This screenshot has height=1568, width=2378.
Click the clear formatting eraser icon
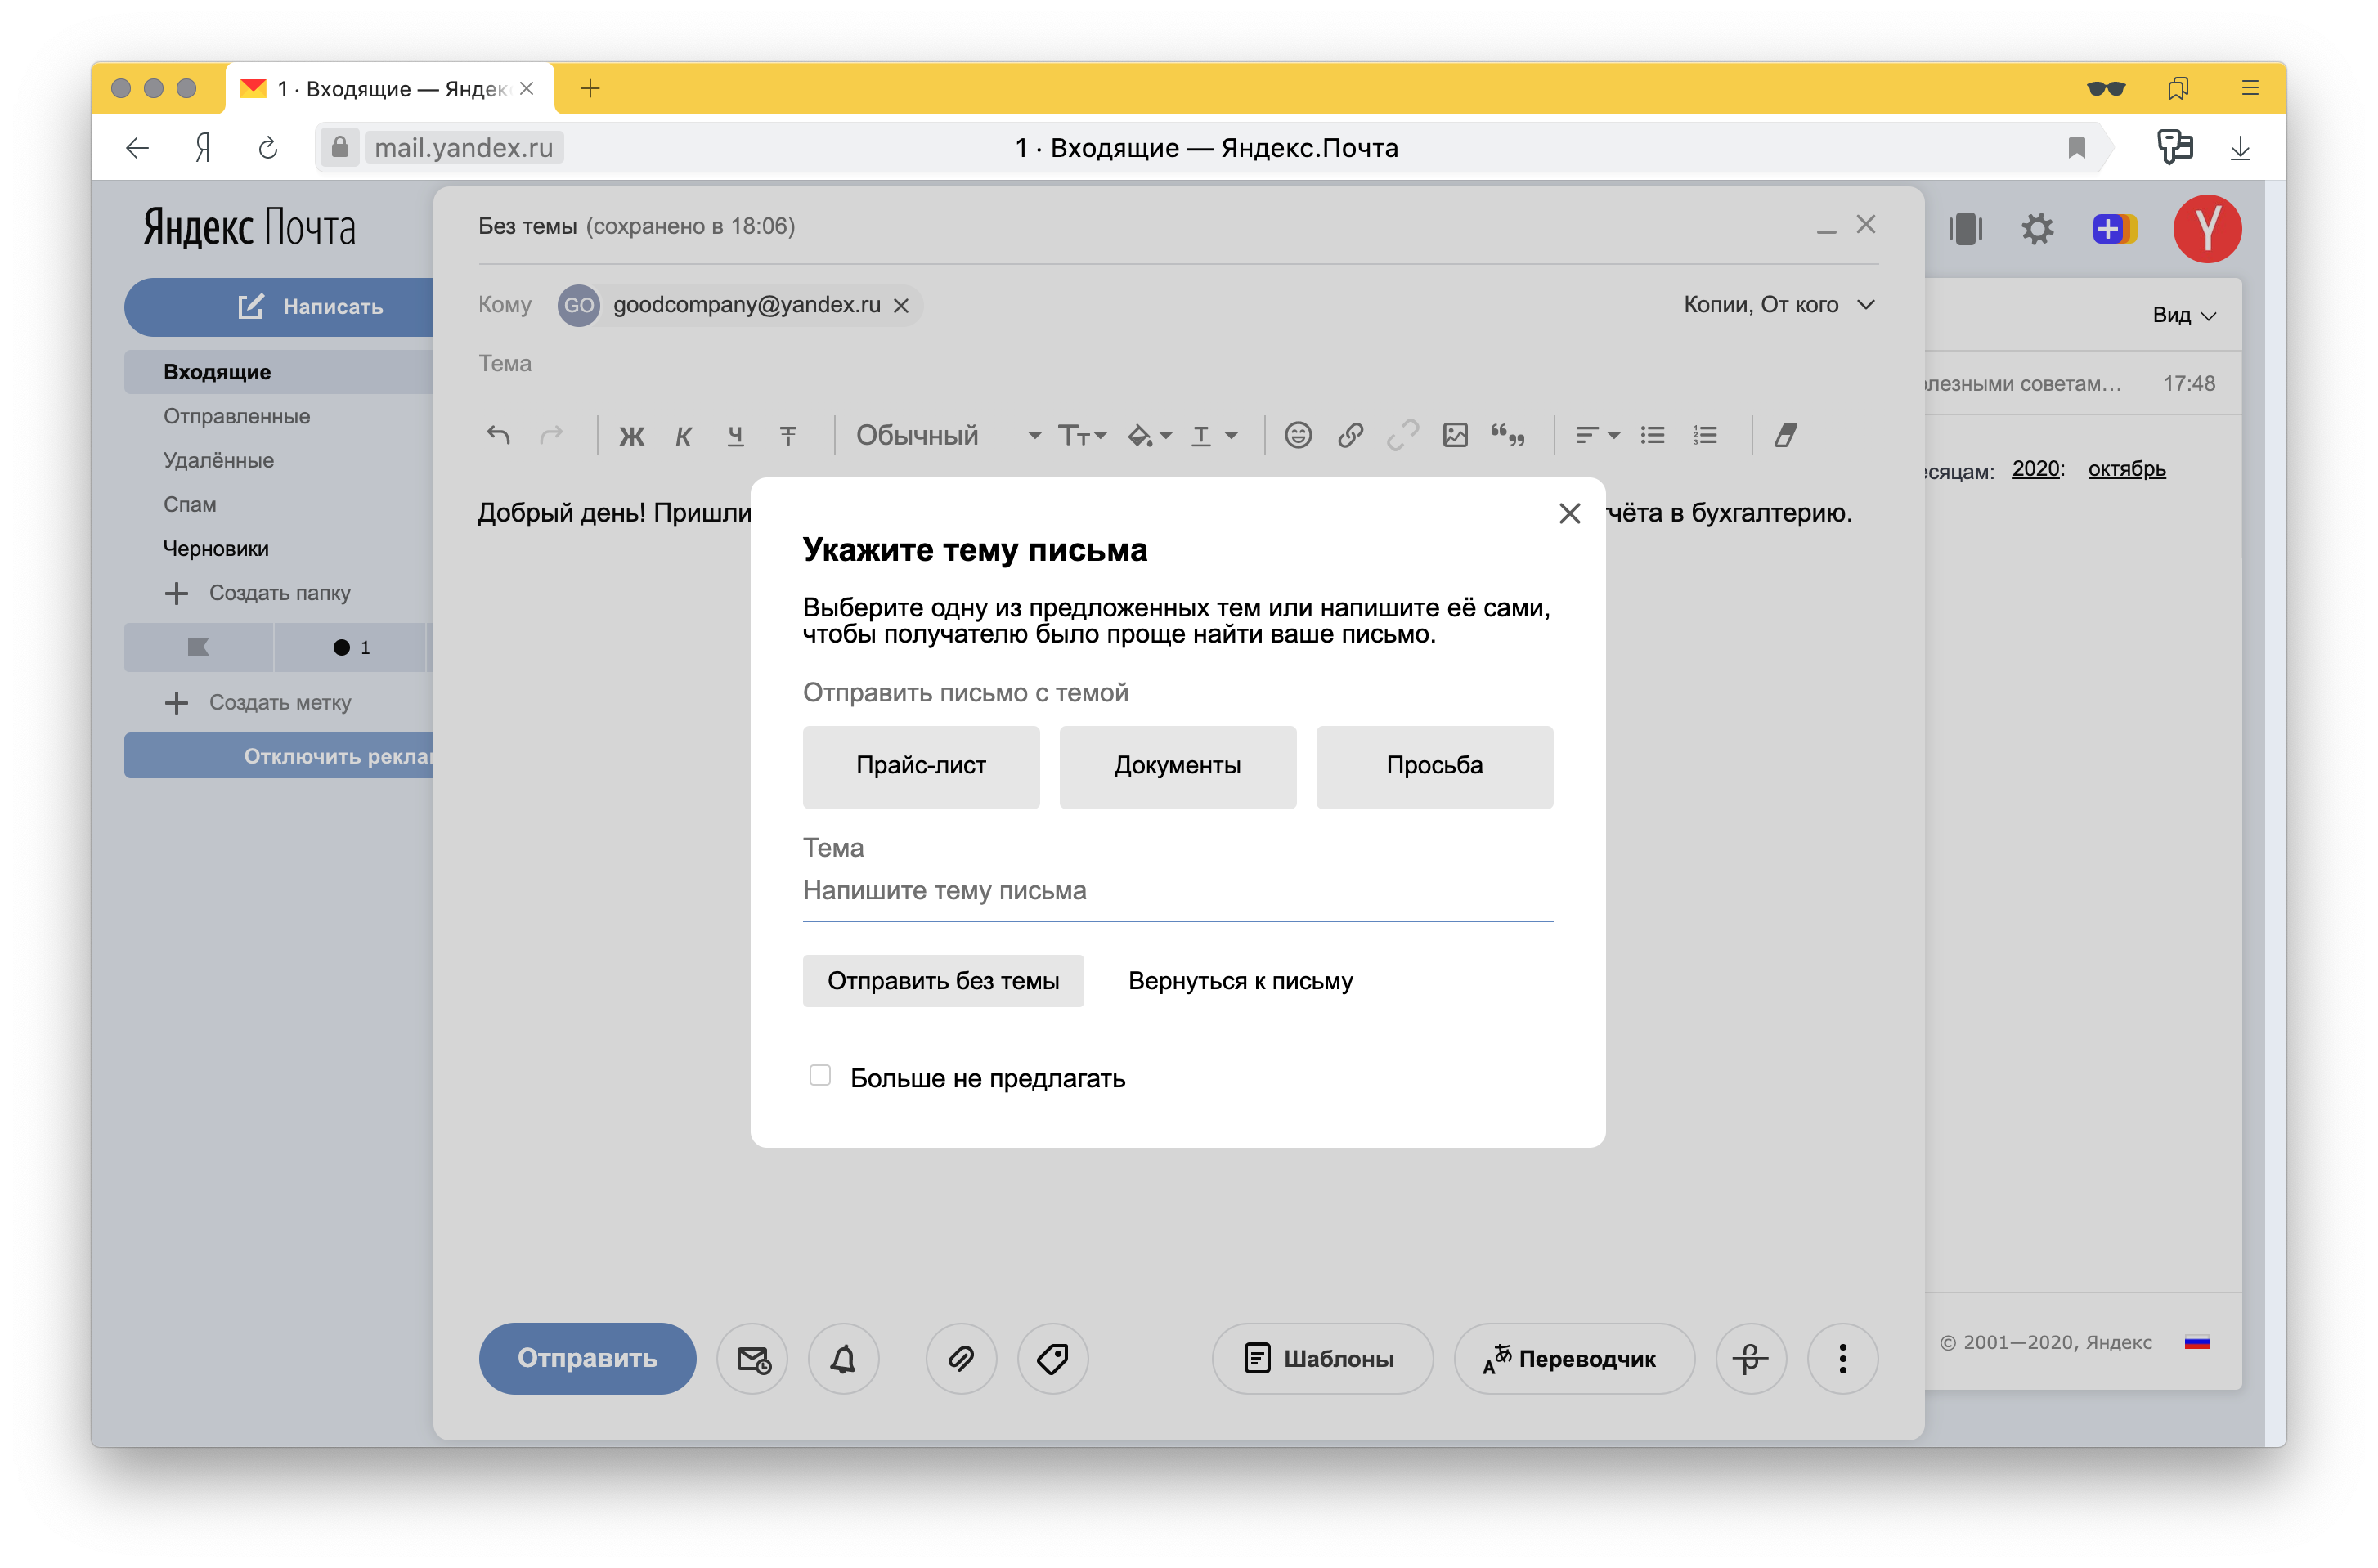click(1785, 435)
